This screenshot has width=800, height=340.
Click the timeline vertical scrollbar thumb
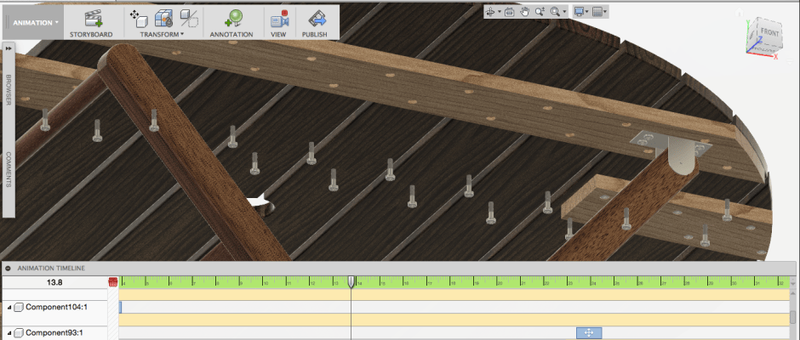[x=793, y=317]
